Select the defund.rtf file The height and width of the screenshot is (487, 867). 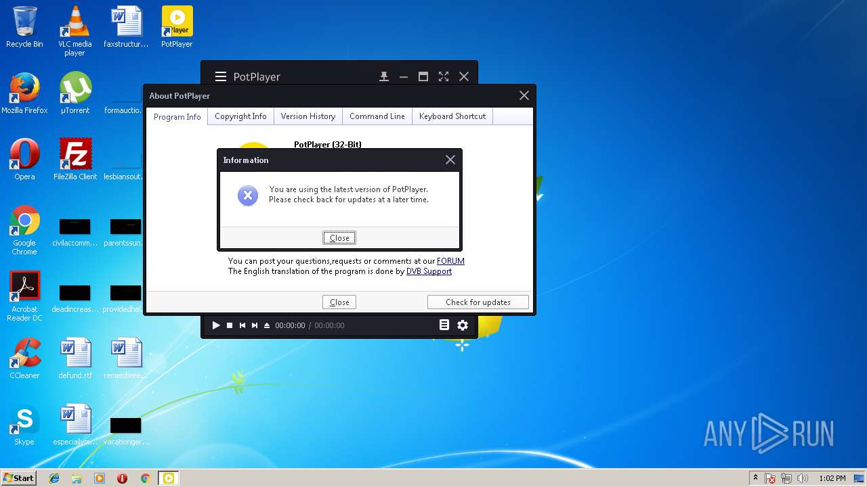coord(75,358)
